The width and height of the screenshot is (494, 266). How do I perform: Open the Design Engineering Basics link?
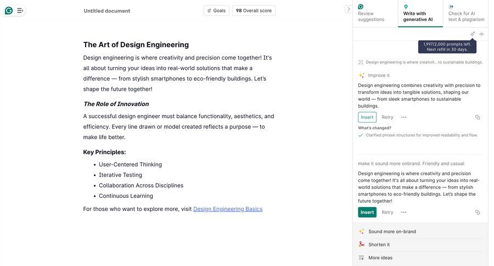point(227,209)
